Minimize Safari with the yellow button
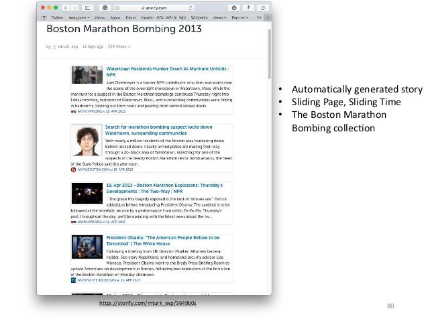This screenshot has width=428, height=321. (49, 7)
